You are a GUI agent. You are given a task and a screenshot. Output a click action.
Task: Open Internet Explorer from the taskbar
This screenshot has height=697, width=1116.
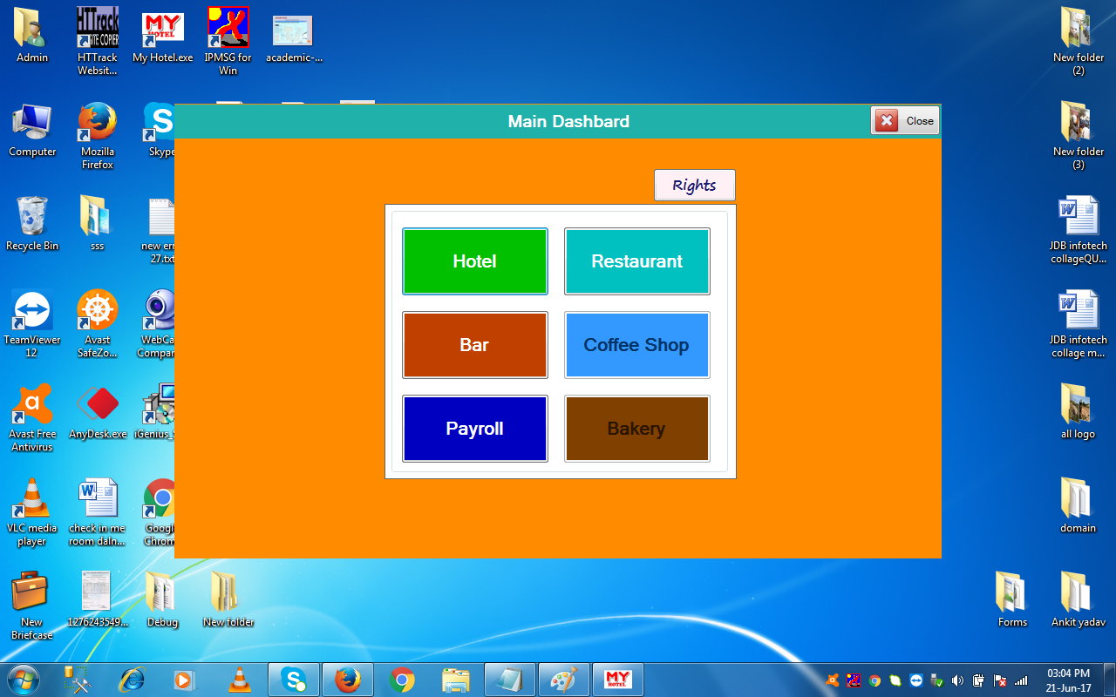132,680
